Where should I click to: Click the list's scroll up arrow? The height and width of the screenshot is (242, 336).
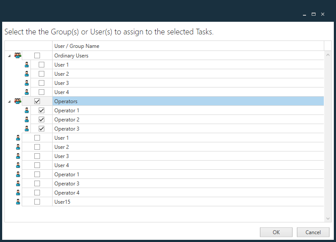click(328, 55)
